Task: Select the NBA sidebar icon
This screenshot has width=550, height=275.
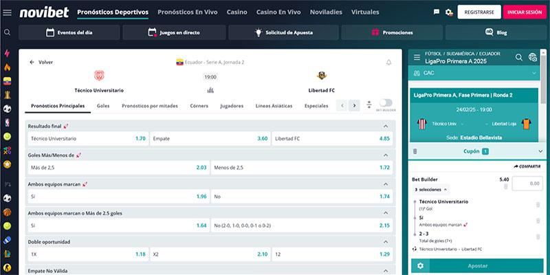Action: [7, 122]
